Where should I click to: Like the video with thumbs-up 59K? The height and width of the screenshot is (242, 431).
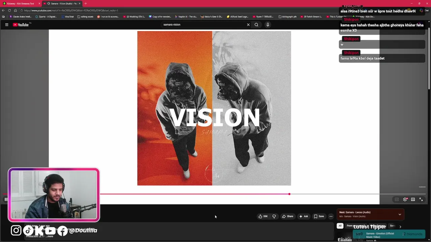[x=263, y=216]
